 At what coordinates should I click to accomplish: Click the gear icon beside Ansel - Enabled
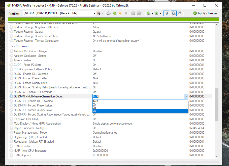pyautogui.click(x=11, y=60)
